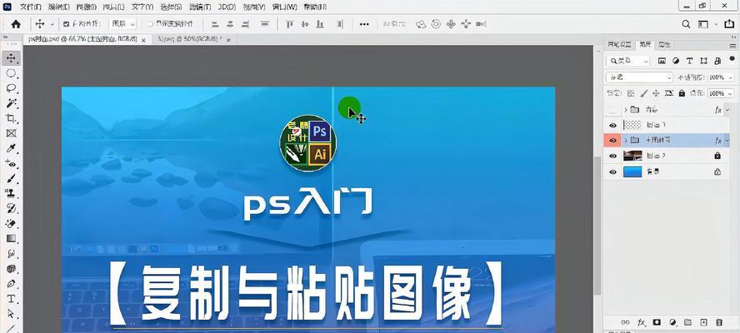
Task: Toggle the layer filter on/off dot
Action: click(732, 58)
